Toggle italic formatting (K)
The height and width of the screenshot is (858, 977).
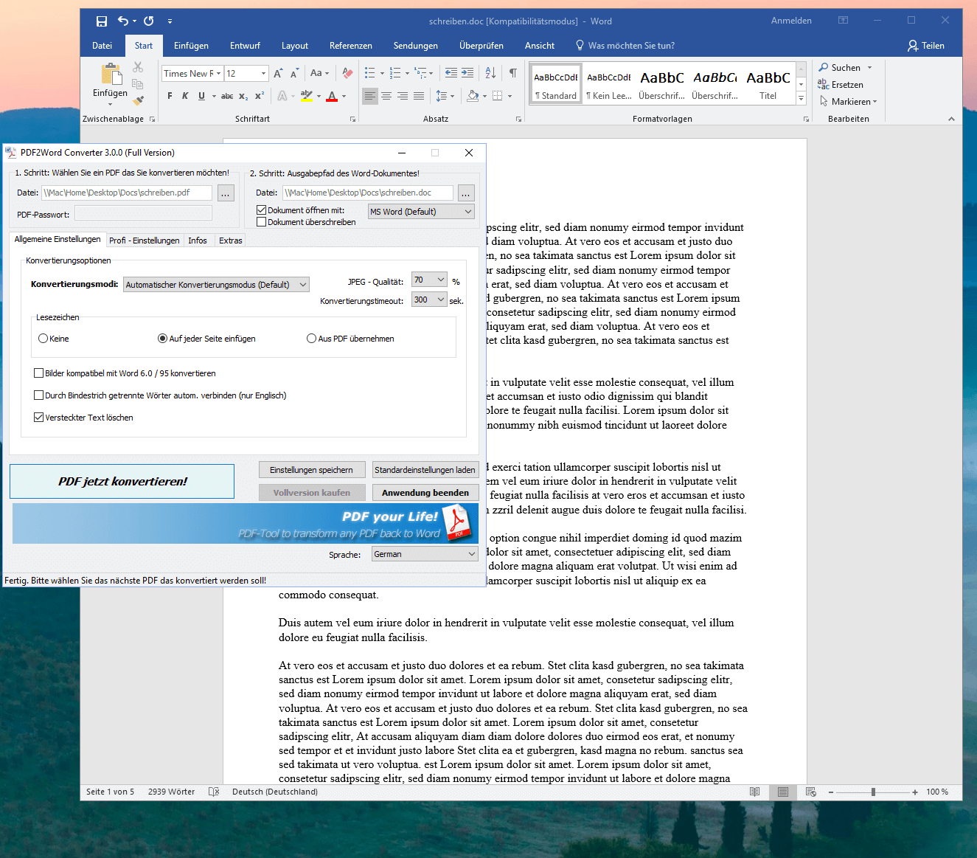185,96
